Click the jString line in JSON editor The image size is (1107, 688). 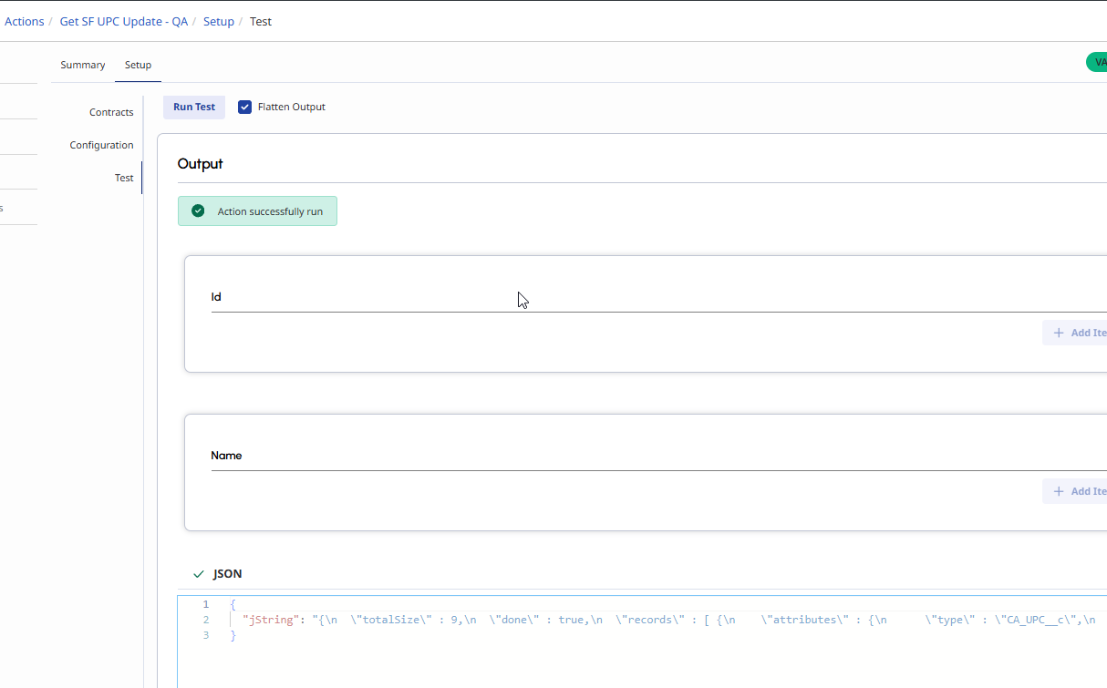pos(667,620)
